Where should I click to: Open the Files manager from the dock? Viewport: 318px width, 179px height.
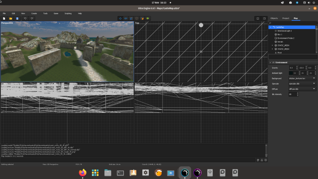(x=108, y=173)
